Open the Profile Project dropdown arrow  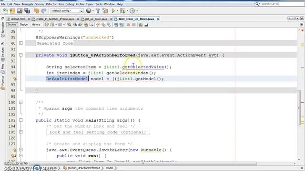tap(137, 11)
